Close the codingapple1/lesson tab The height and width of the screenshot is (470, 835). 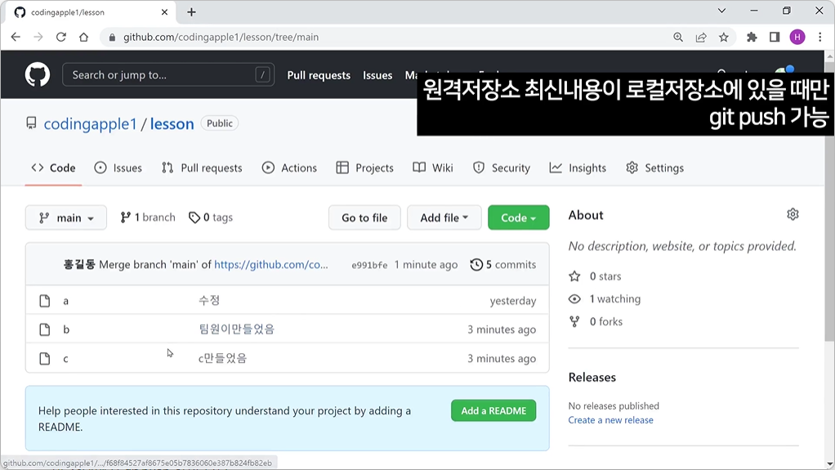[x=164, y=11]
